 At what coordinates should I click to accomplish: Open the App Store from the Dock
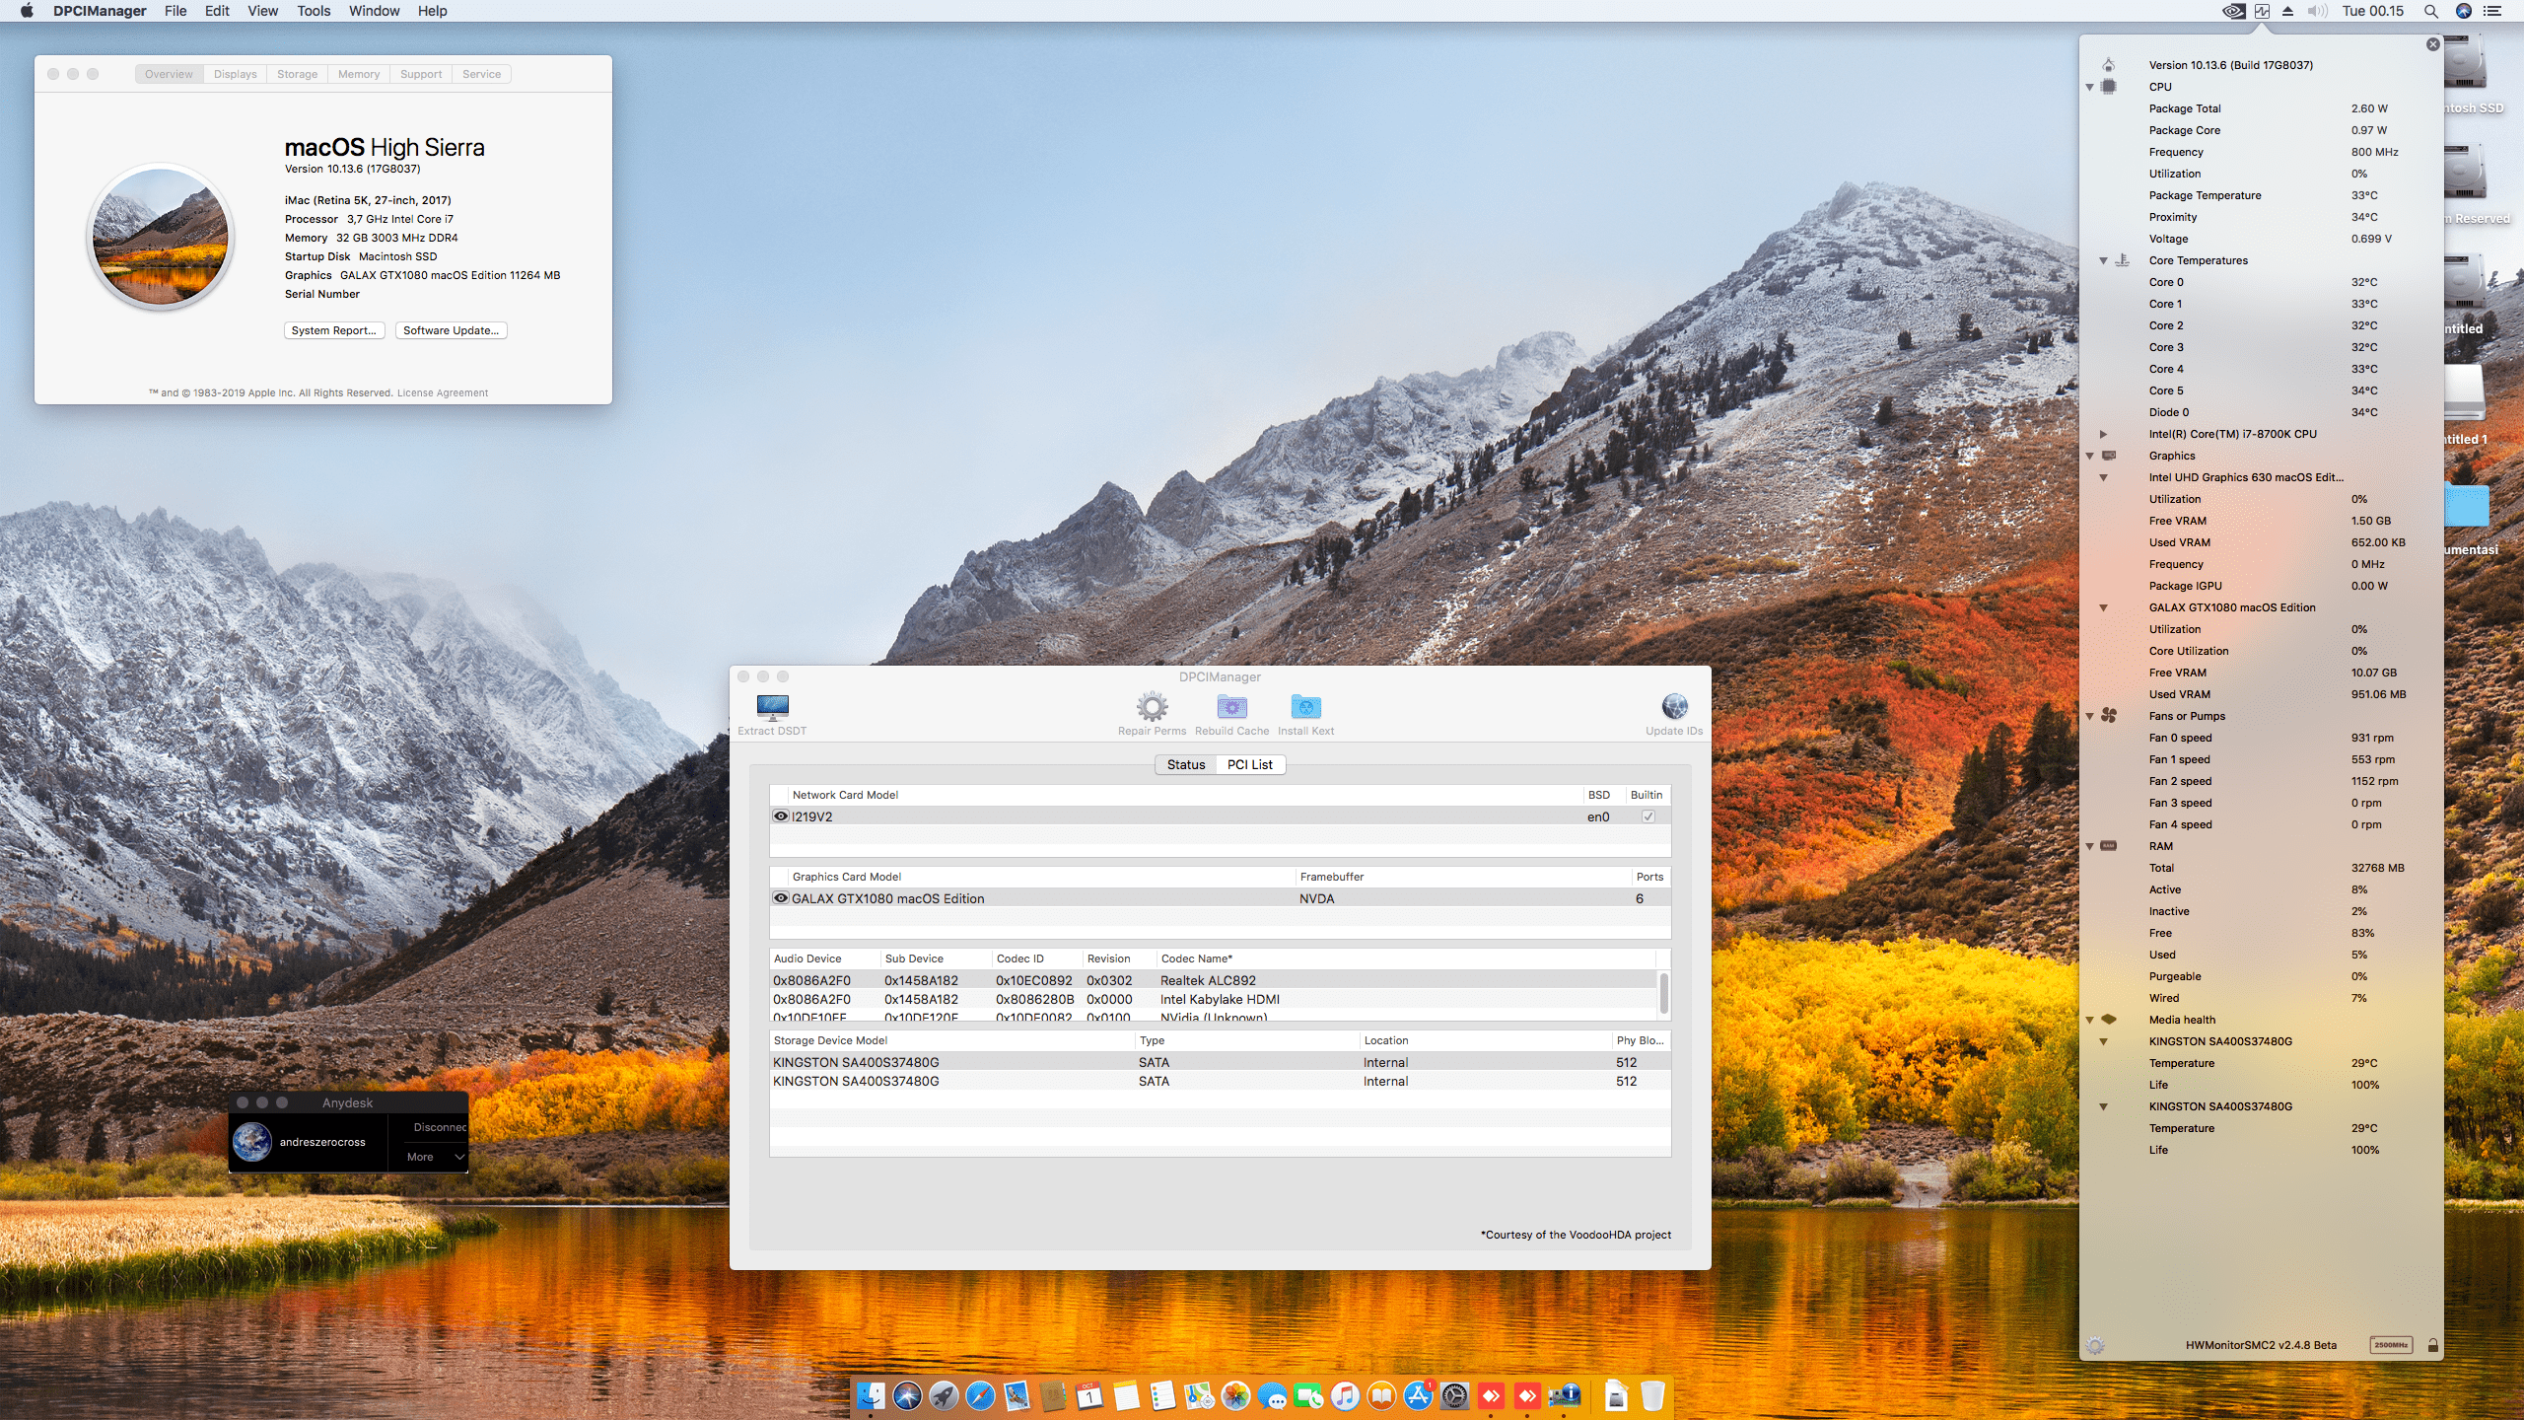tap(1418, 1395)
